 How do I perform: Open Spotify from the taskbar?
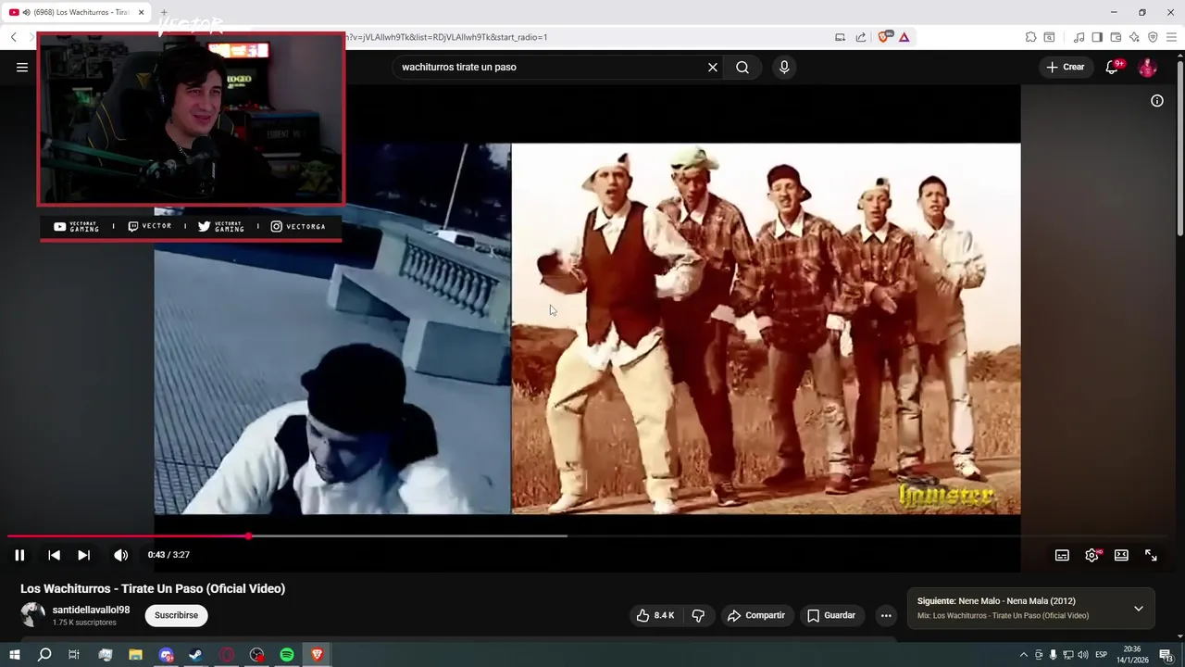(287, 655)
